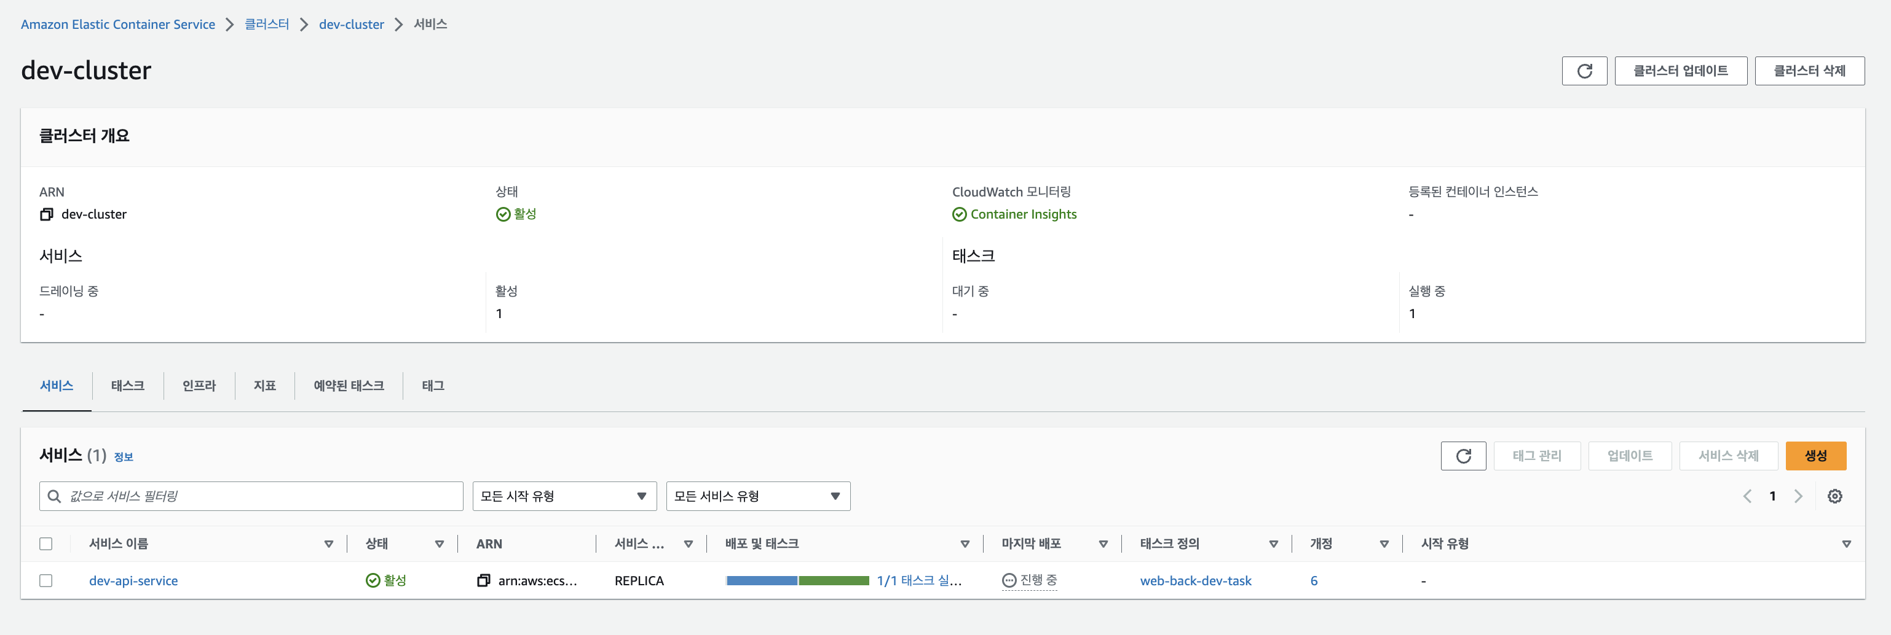Click the search magnifier icon in filter
This screenshot has width=1891, height=635.
[x=54, y=496]
